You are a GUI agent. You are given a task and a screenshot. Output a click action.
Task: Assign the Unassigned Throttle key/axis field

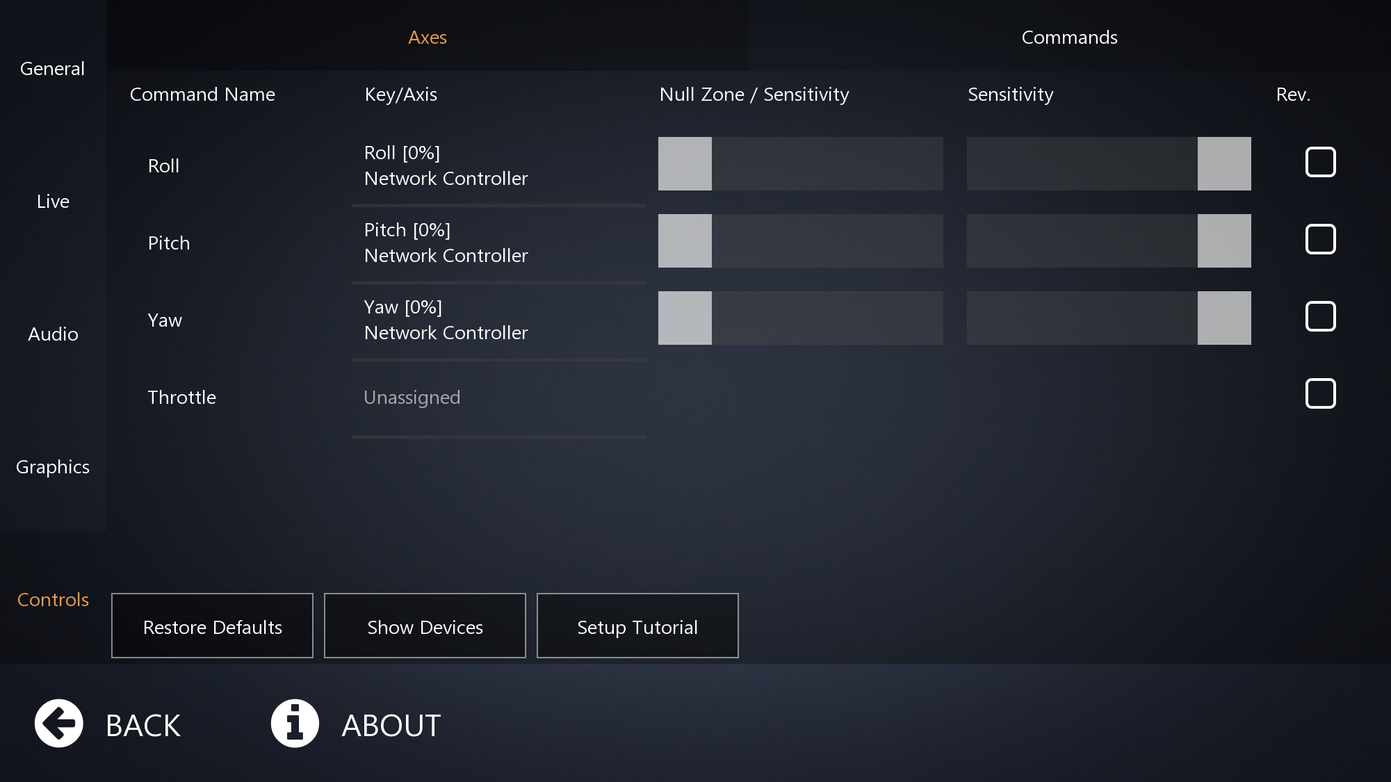[498, 398]
